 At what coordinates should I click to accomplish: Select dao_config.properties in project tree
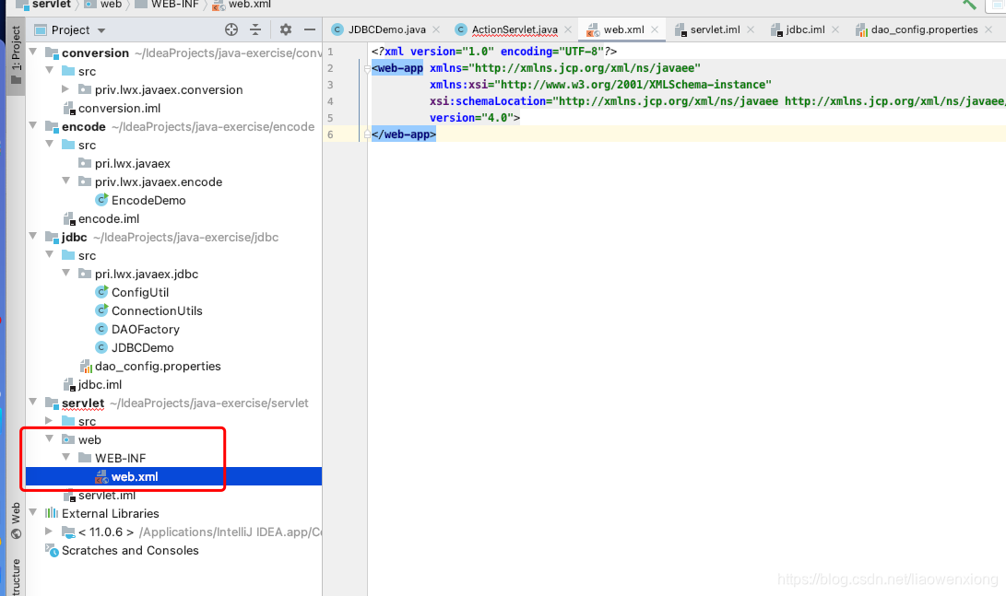(157, 367)
